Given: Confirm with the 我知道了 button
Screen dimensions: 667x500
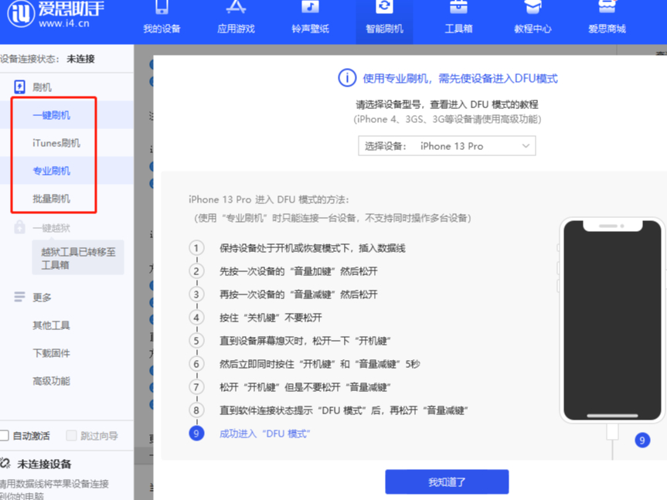Looking at the screenshot, I should coord(447,481).
